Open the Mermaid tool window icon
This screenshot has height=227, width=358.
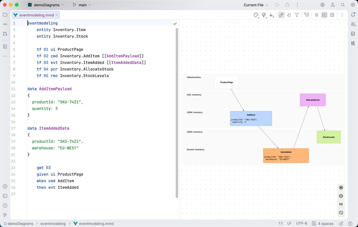[x=353, y=43]
